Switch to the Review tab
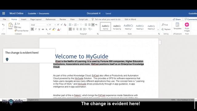The width and height of the screenshot is (197, 111). click(63, 19)
